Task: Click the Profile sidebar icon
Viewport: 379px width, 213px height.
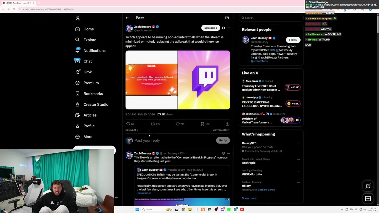Action: pos(77,126)
